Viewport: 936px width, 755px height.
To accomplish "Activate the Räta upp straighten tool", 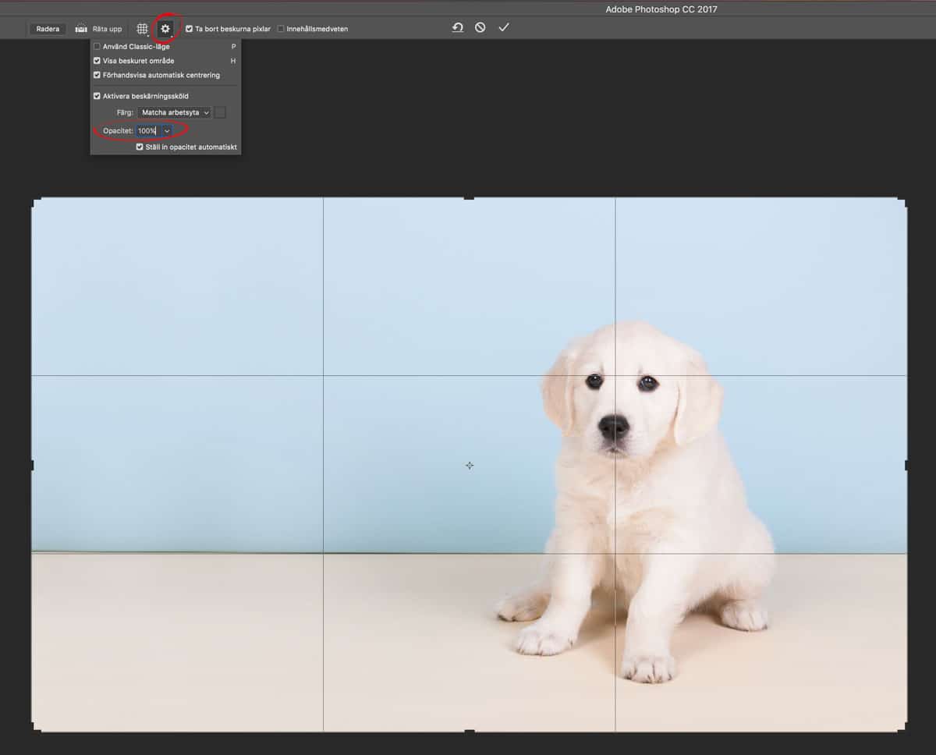I will [98, 29].
